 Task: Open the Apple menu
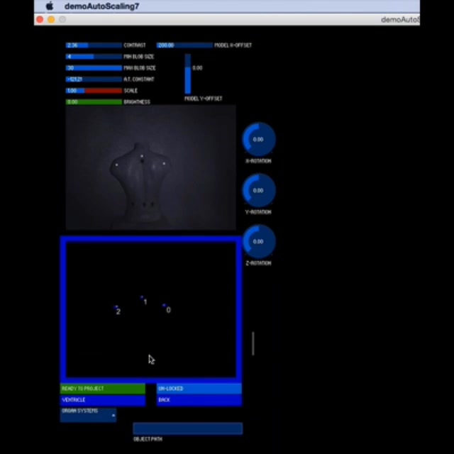tap(50, 6)
